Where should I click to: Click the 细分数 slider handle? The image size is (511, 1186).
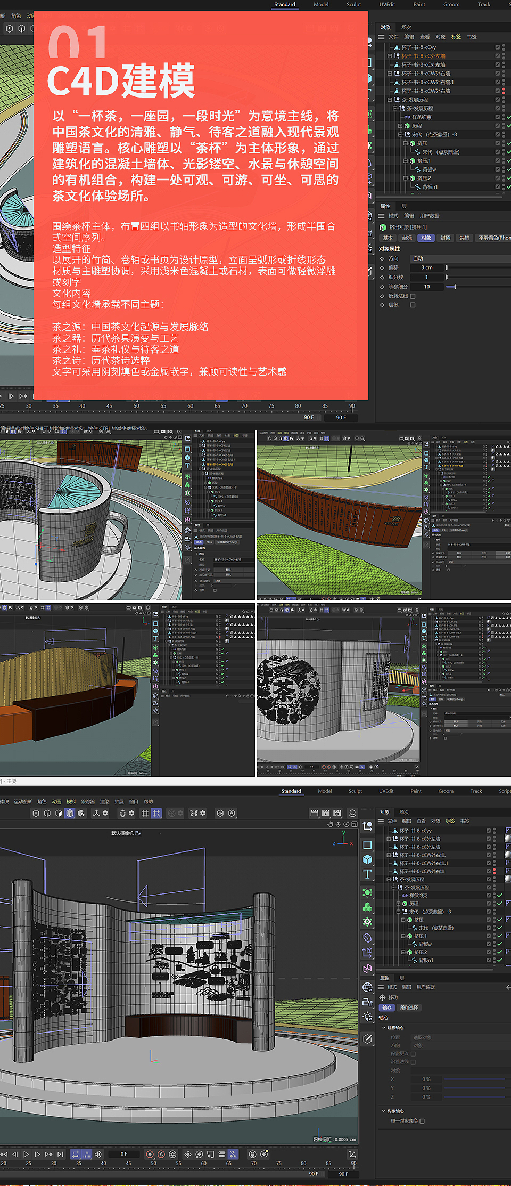tap(447, 277)
